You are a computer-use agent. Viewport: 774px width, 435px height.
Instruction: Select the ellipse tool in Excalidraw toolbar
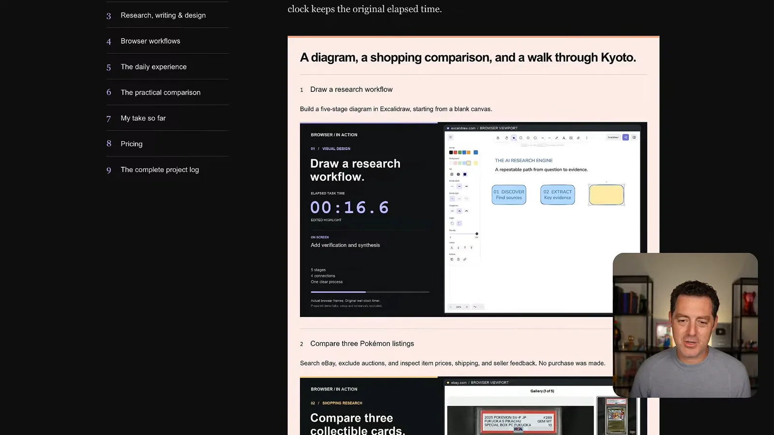[x=535, y=138]
